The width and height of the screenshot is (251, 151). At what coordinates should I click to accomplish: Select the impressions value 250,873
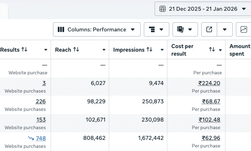[x=153, y=101]
